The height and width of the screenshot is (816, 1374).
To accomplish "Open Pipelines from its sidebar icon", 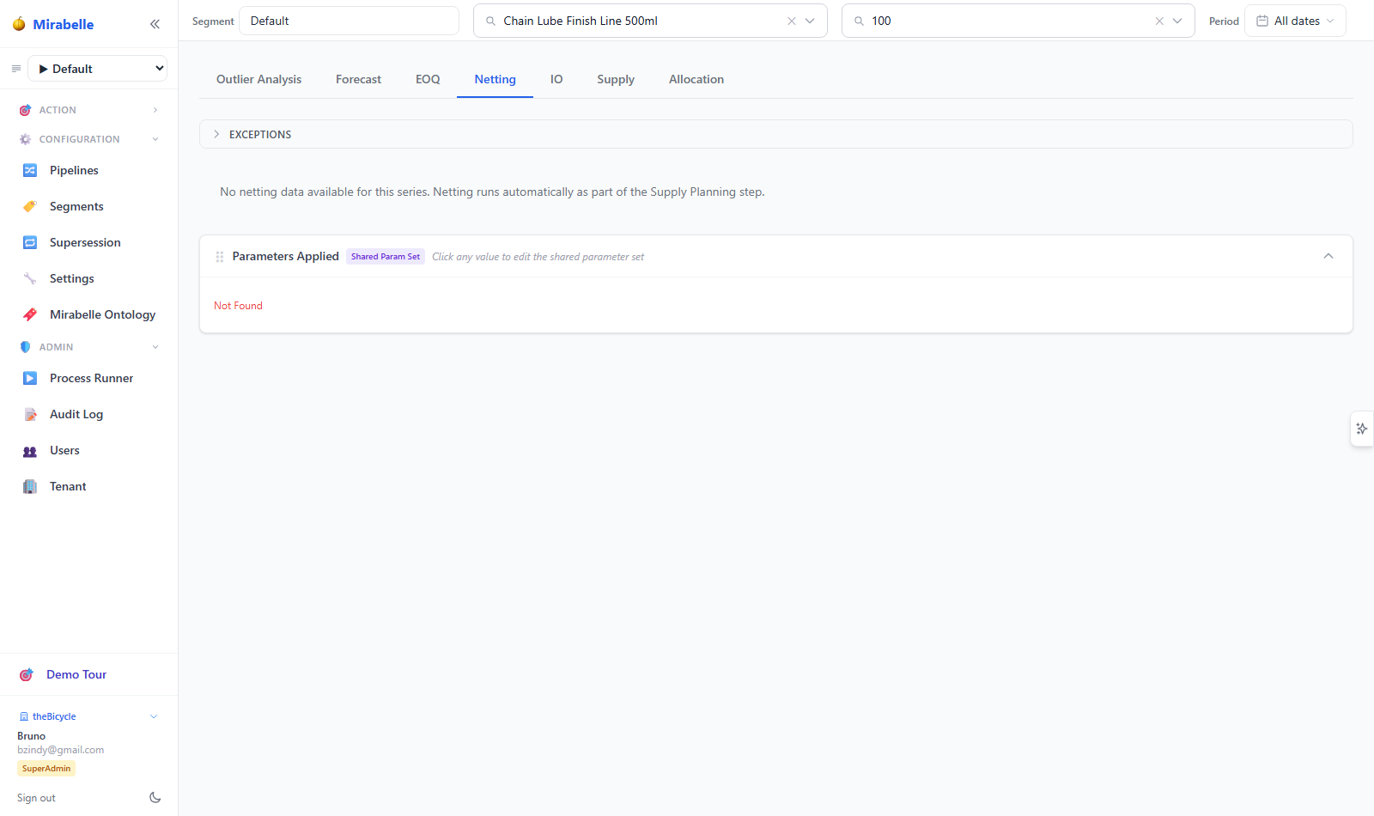I will tap(30, 170).
